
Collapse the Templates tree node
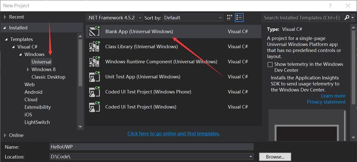[6, 39]
